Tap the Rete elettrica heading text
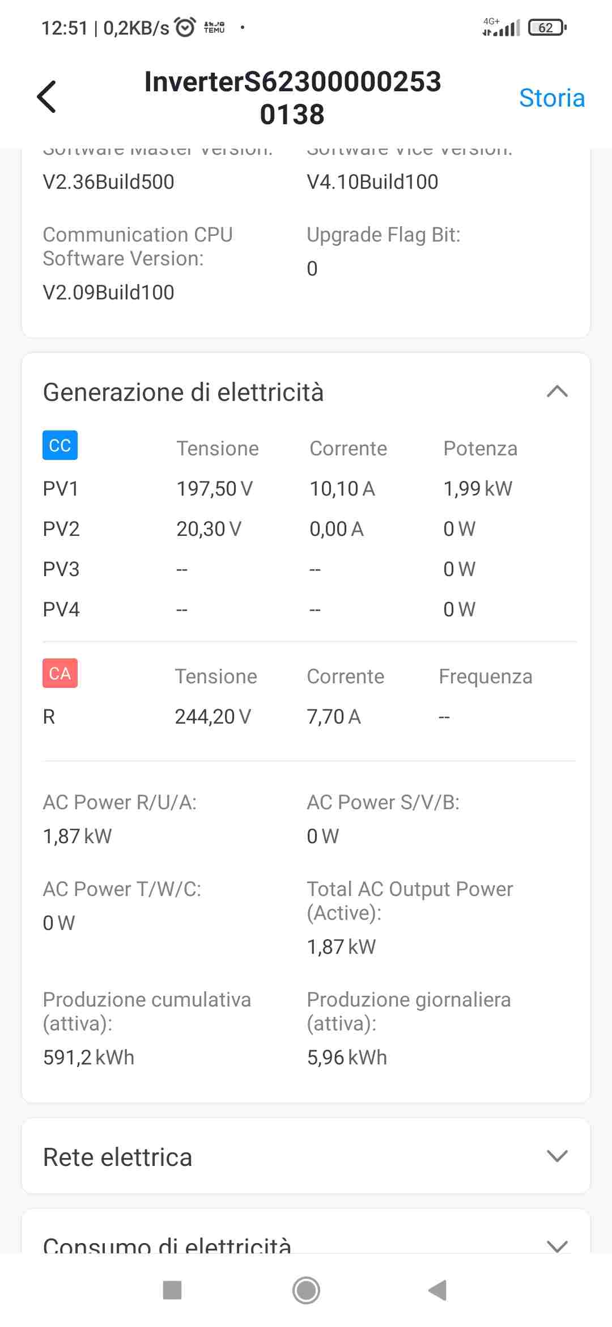 pyautogui.click(x=118, y=1157)
